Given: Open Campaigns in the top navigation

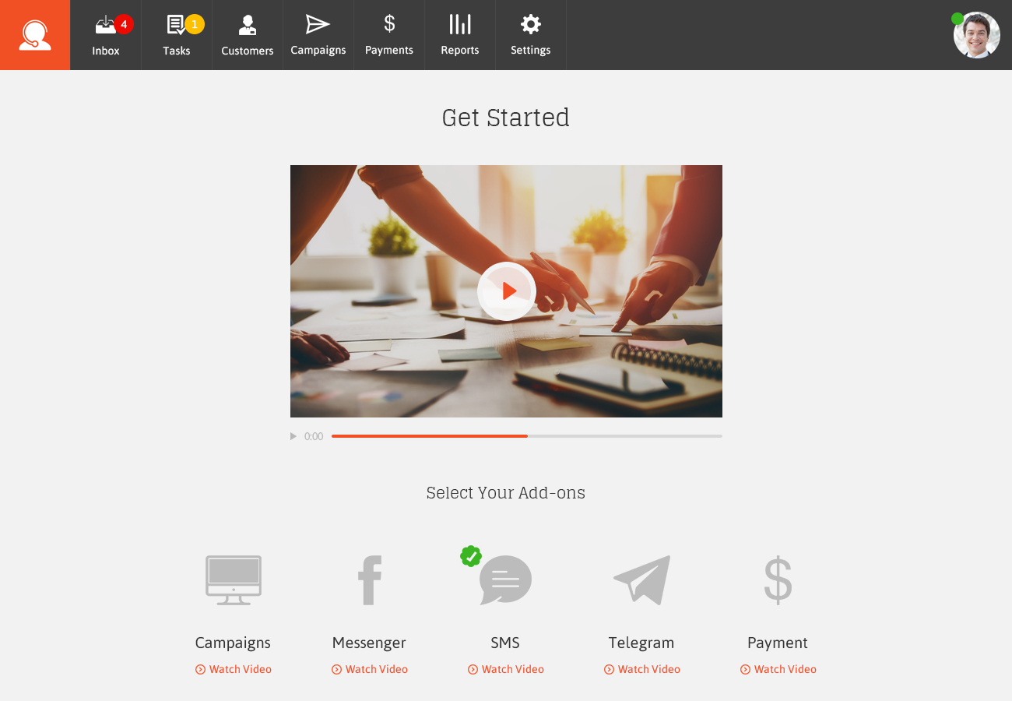Looking at the screenshot, I should 318,35.
